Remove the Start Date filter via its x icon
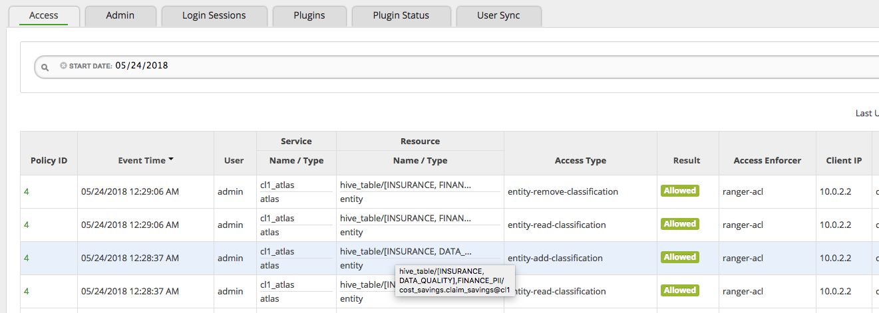This screenshot has width=879, height=313. [x=63, y=66]
